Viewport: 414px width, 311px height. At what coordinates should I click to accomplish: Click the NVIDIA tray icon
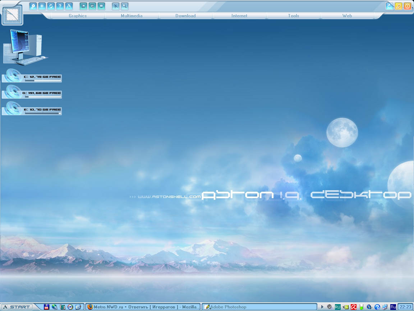(346, 307)
